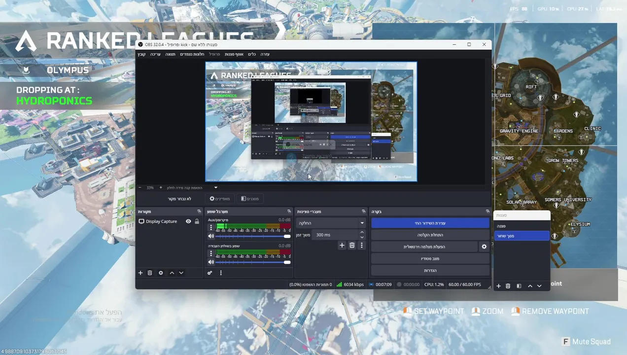Image resolution: width=627 pixels, height=355 pixels.
Task: Adjust Desktop Audio volume slider
Action: tap(253, 262)
